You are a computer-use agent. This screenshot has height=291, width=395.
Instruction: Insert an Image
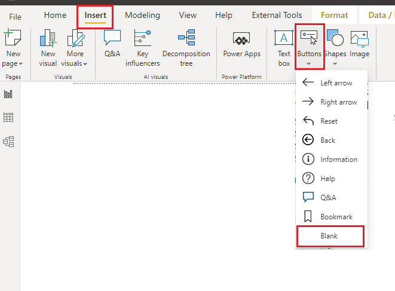click(360, 44)
